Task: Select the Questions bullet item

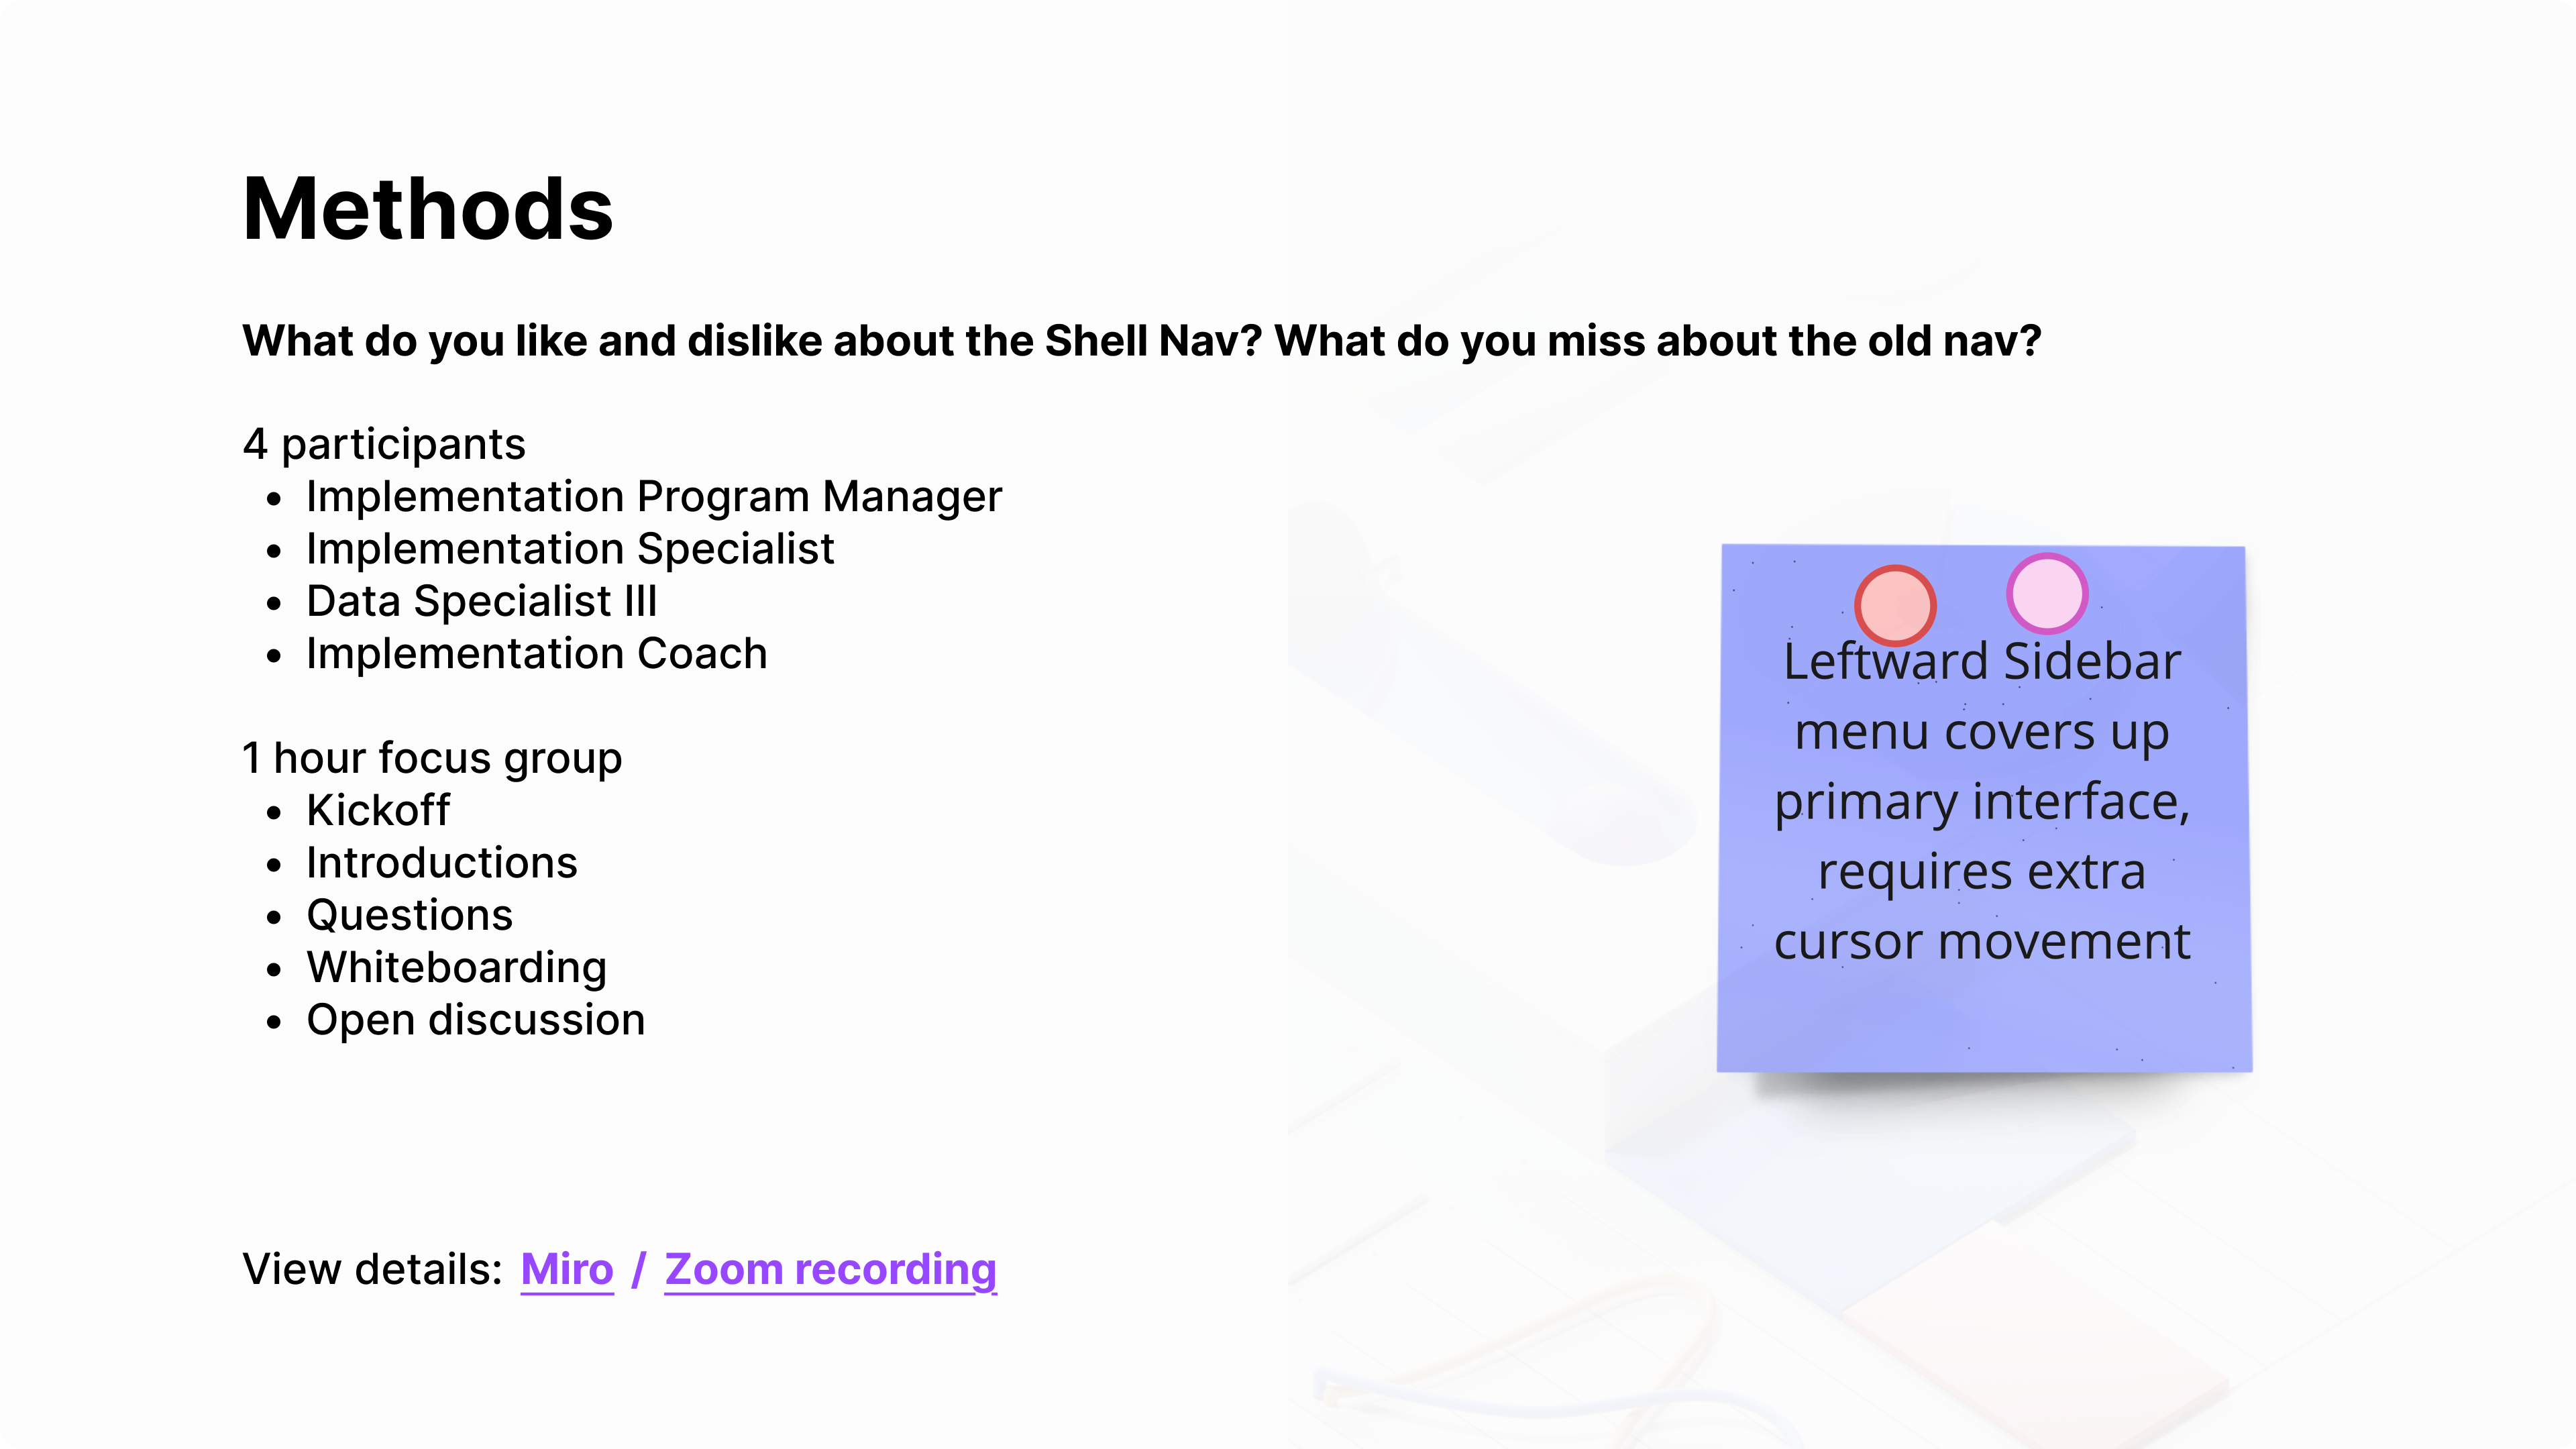Action: [410, 915]
